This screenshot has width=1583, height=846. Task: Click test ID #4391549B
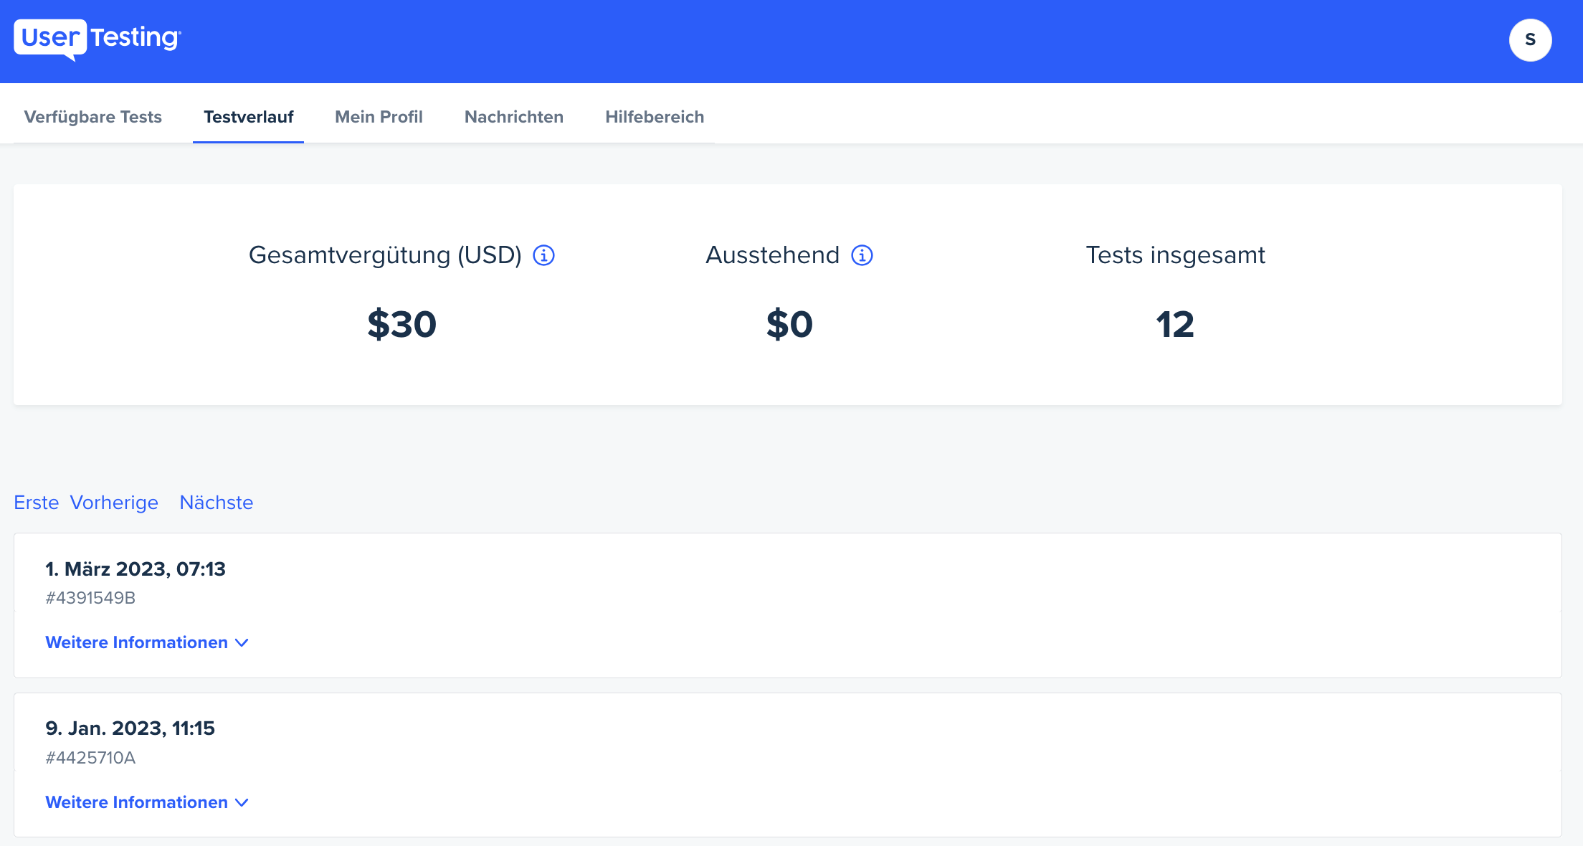coord(90,598)
